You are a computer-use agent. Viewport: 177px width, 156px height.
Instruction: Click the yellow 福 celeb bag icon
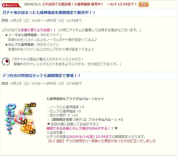(x=28, y=128)
